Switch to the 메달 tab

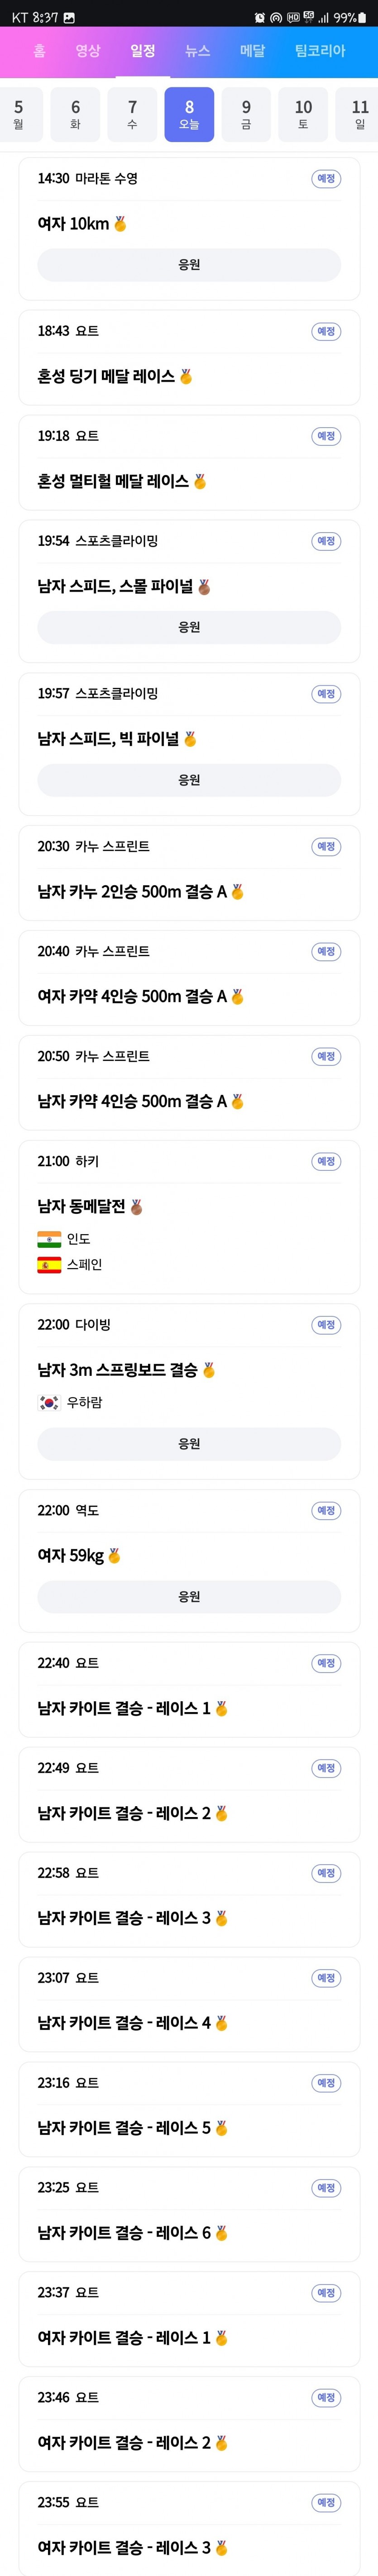(x=253, y=50)
